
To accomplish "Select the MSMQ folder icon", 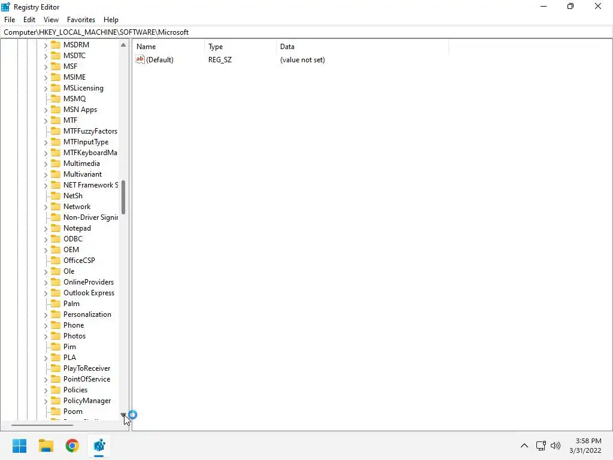I will 56,99.
